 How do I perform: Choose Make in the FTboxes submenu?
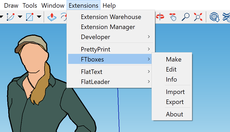point(174,59)
